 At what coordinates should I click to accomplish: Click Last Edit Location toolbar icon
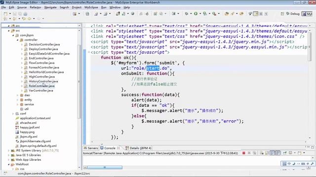point(24,19)
